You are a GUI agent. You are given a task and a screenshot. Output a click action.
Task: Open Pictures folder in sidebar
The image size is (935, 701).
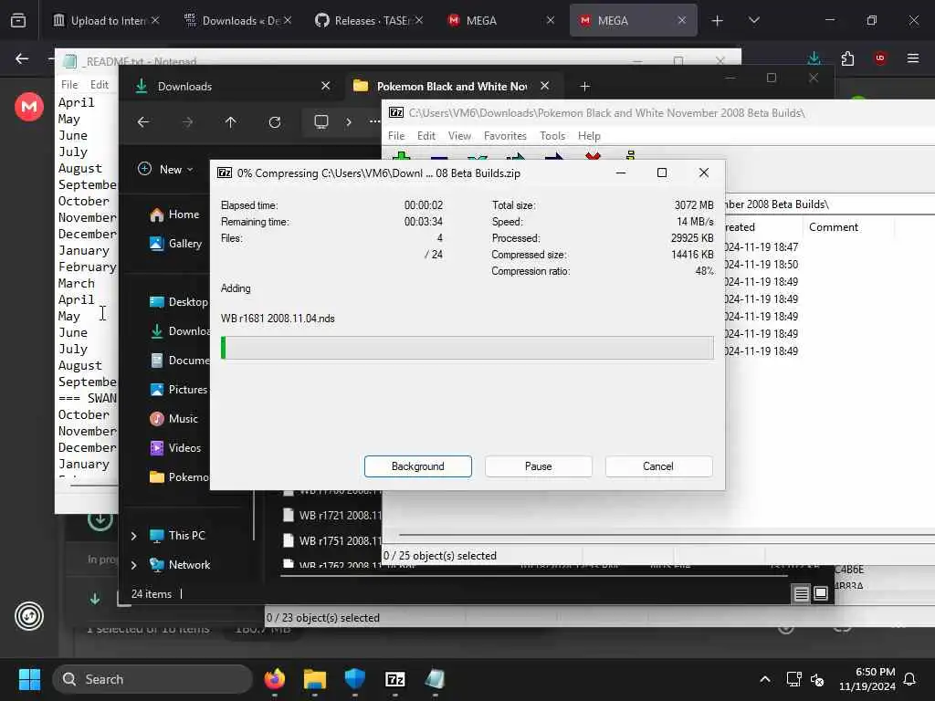[x=178, y=389]
